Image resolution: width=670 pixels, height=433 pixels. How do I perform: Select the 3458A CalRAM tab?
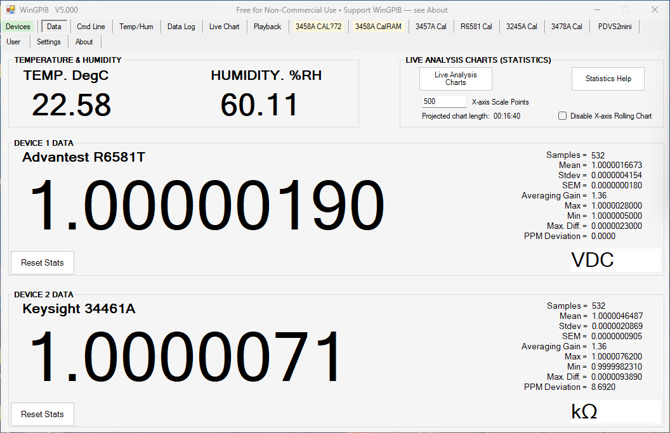379,27
